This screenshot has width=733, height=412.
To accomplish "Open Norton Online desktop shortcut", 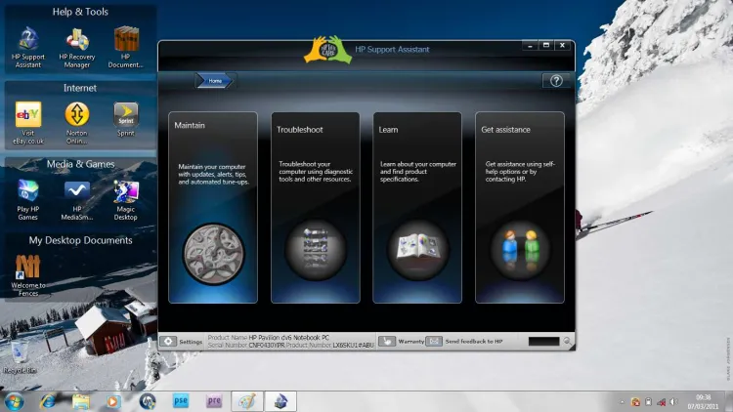I will [x=77, y=115].
